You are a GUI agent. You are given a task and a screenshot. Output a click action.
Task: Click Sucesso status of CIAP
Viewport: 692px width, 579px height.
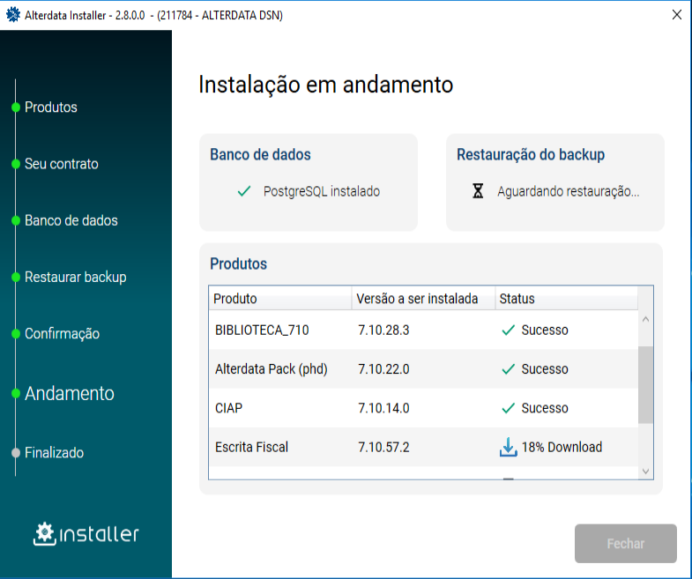(x=545, y=408)
